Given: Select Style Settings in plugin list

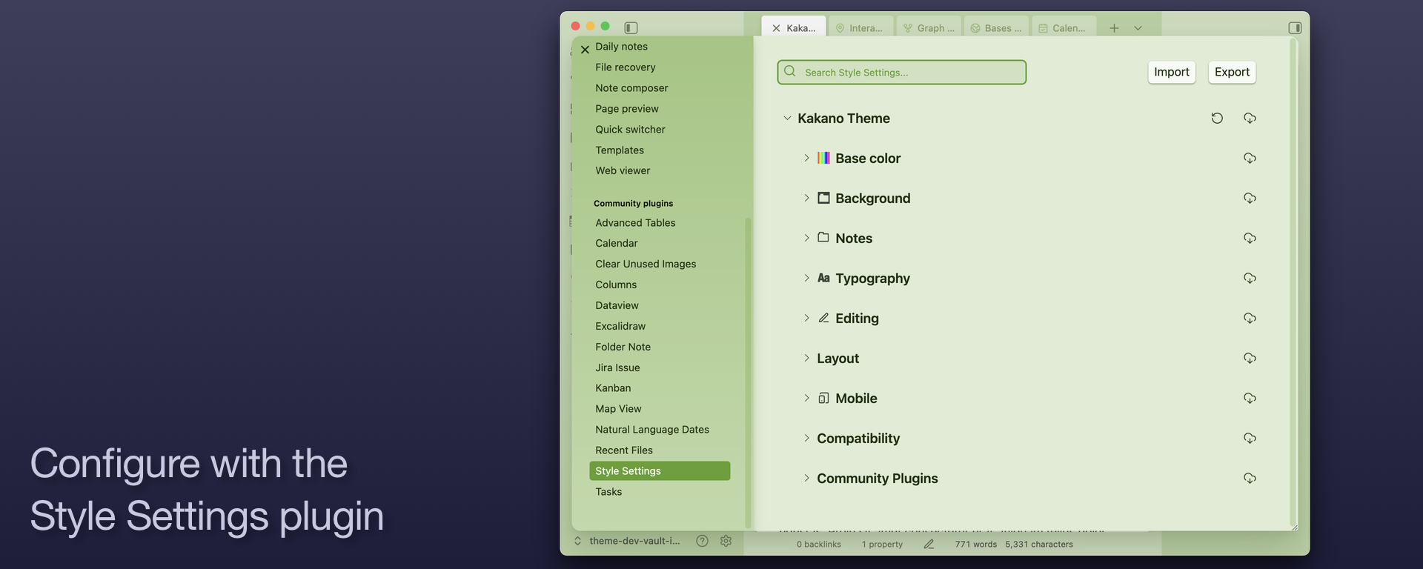Looking at the screenshot, I should (660, 471).
